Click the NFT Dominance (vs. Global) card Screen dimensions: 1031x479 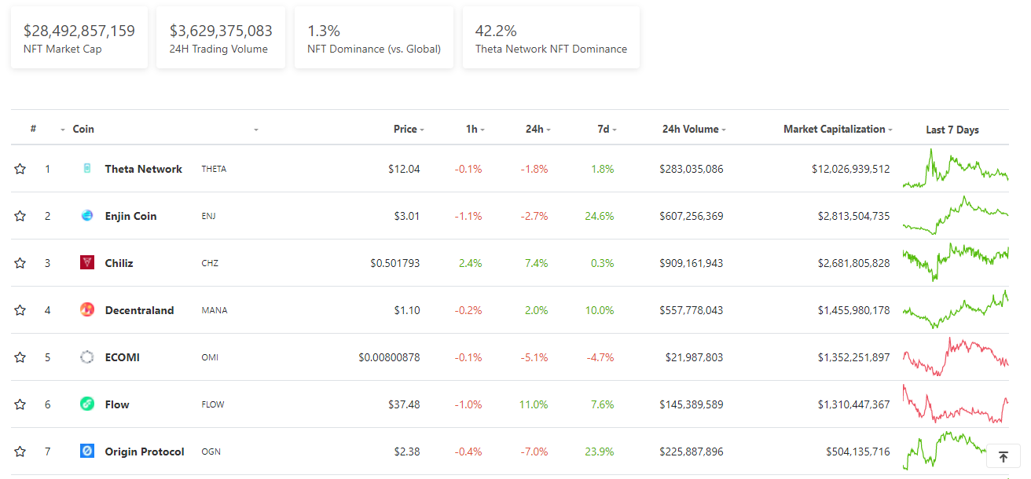click(x=374, y=38)
